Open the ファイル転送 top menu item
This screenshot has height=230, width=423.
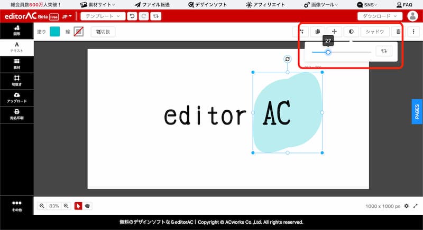152,5
